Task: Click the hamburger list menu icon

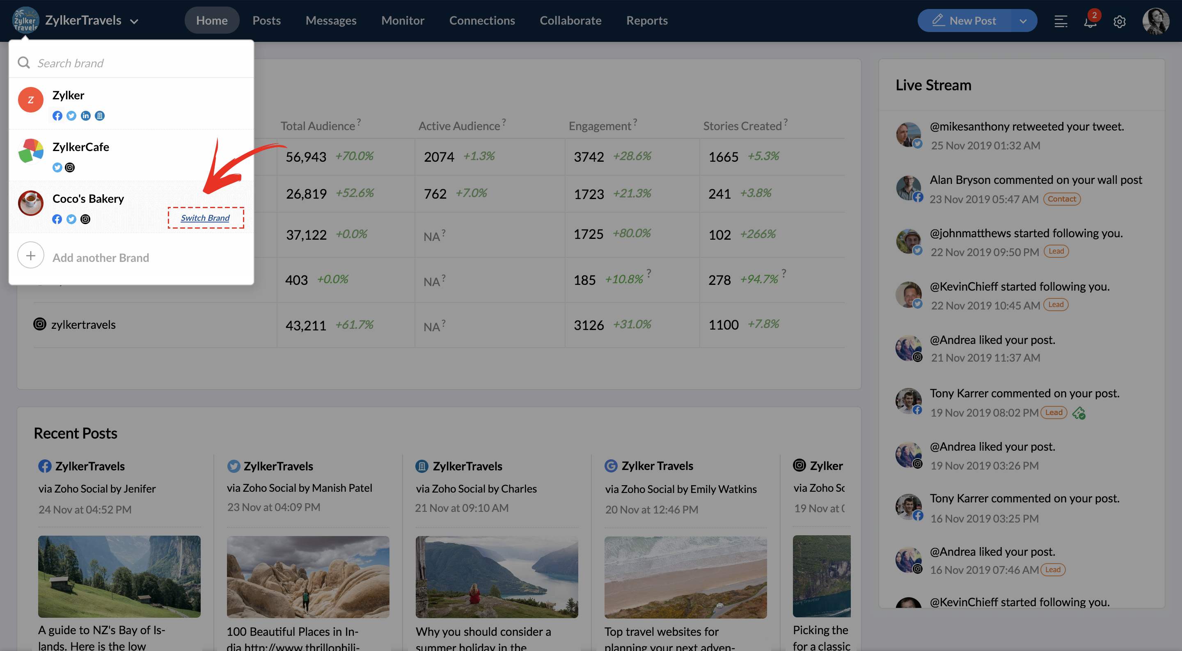Action: click(x=1061, y=21)
